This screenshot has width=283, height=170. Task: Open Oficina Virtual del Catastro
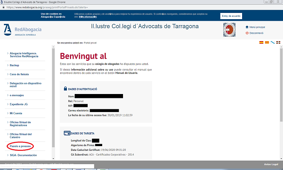(x=20, y=136)
